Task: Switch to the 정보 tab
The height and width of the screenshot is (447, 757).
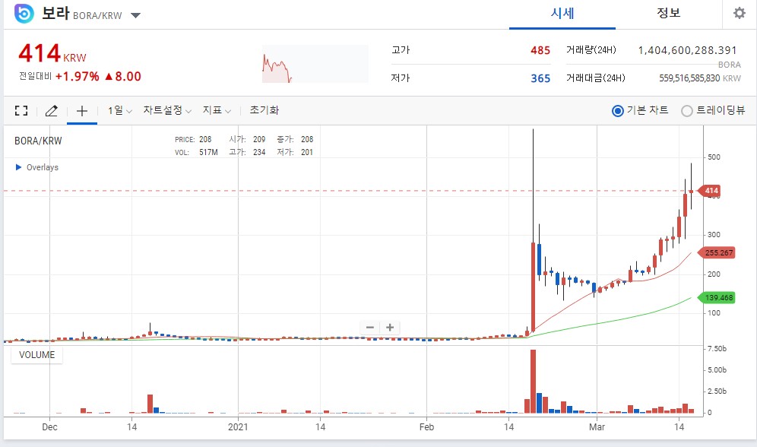Action: (x=668, y=14)
